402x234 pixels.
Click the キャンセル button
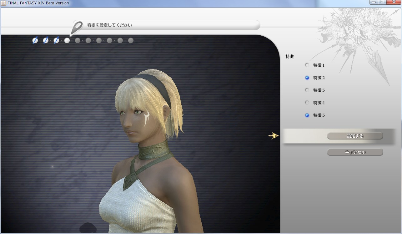click(x=355, y=152)
